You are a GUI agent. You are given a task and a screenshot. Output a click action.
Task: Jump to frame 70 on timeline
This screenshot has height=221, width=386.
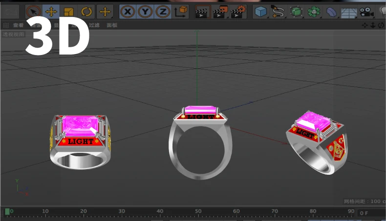point(275,211)
